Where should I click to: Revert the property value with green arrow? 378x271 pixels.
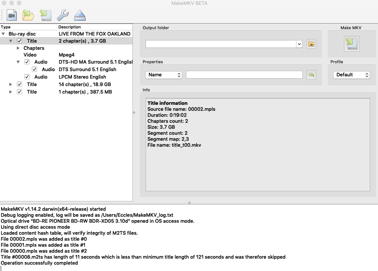[x=311, y=75]
